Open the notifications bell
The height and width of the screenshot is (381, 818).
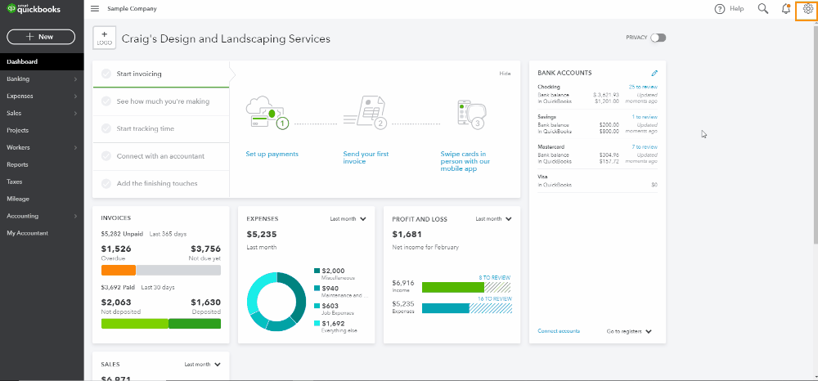(x=785, y=9)
